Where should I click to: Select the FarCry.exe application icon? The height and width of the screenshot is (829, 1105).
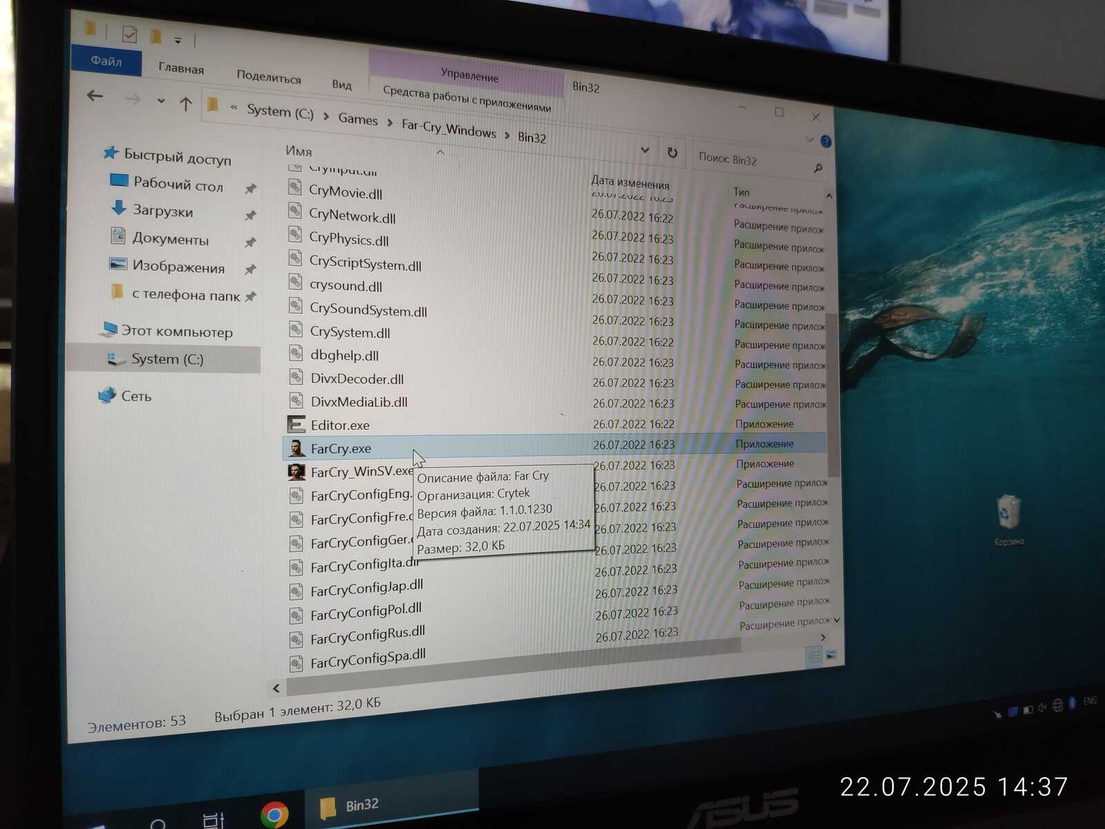click(x=297, y=448)
